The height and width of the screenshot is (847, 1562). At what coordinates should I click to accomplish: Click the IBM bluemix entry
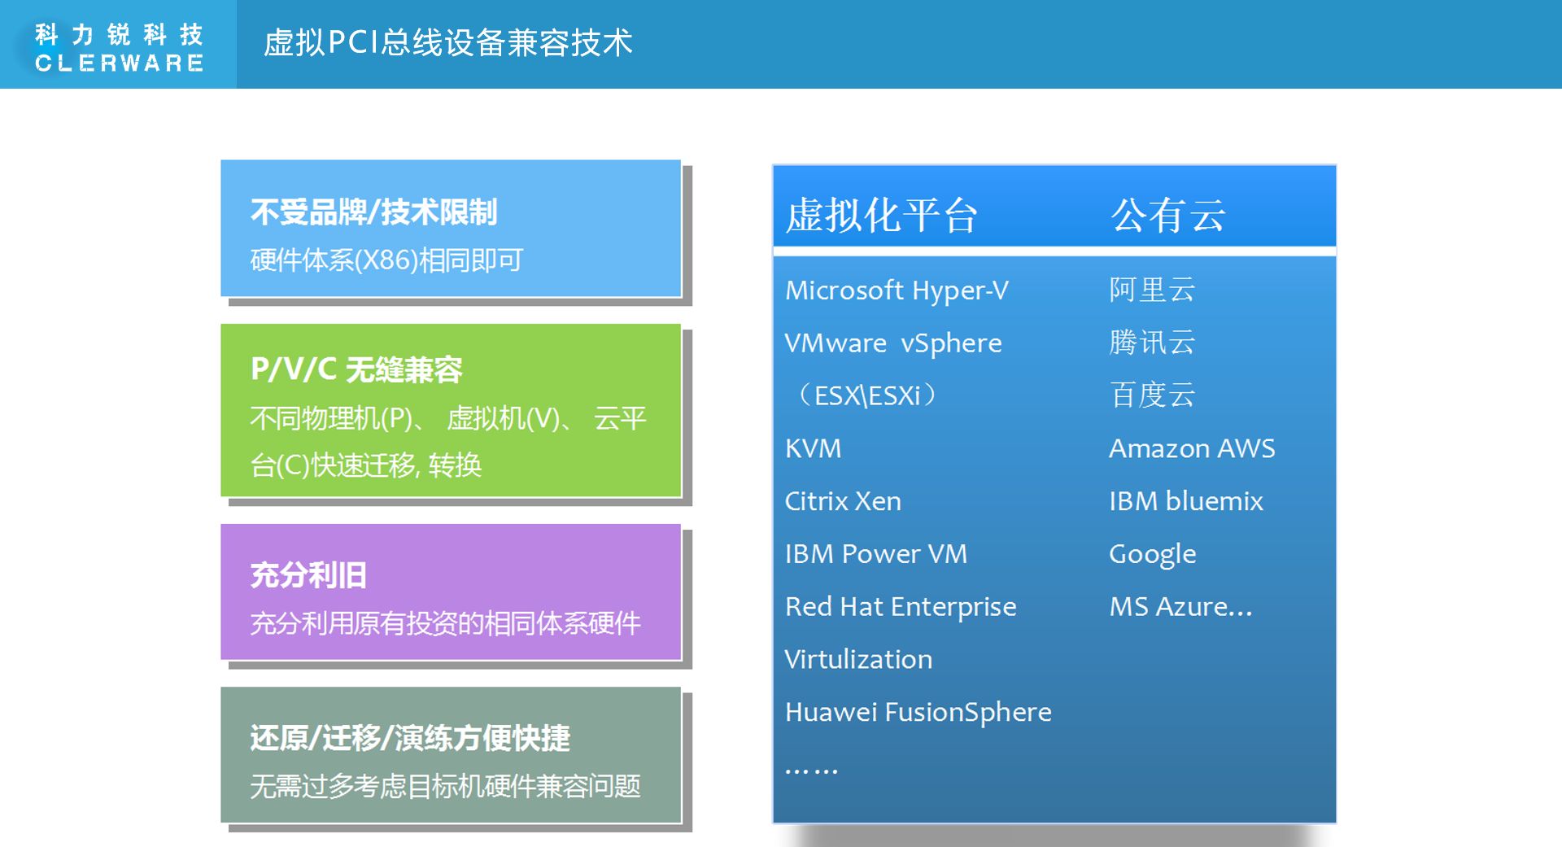point(1185,501)
